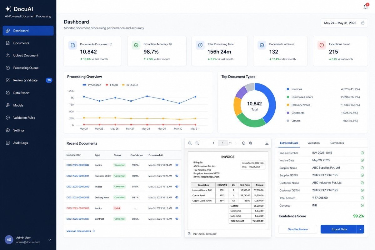Switch to the Comments tab
The width and height of the screenshot is (375, 250).
[x=337, y=143]
